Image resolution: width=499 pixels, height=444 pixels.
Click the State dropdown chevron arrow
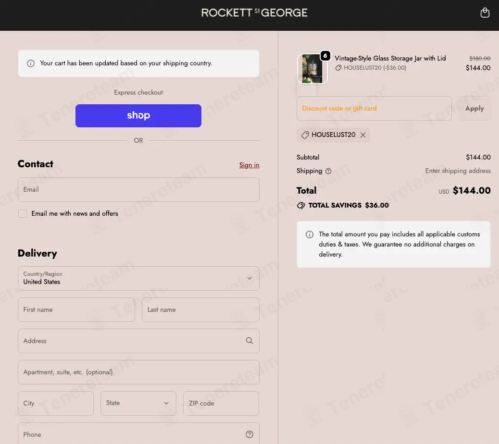tap(166, 403)
